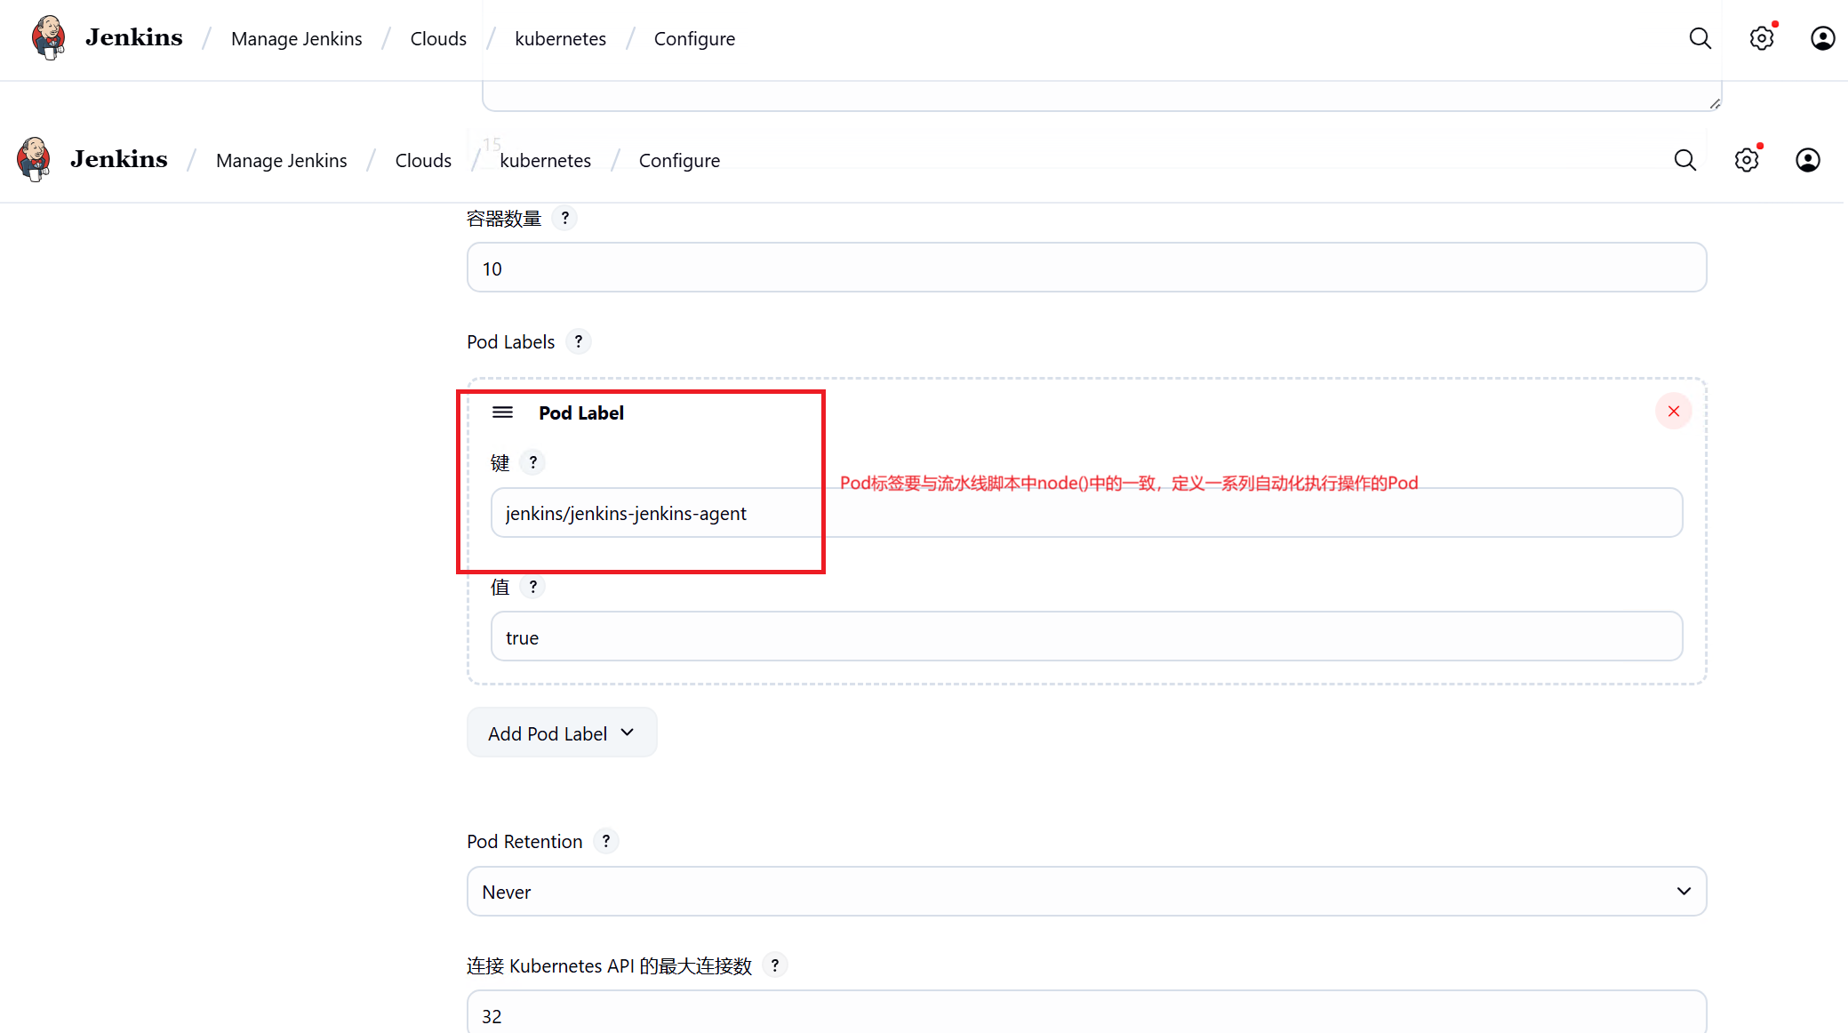Show help for Pod Retention
The image size is (1848, 1033).
coord(605,841)
